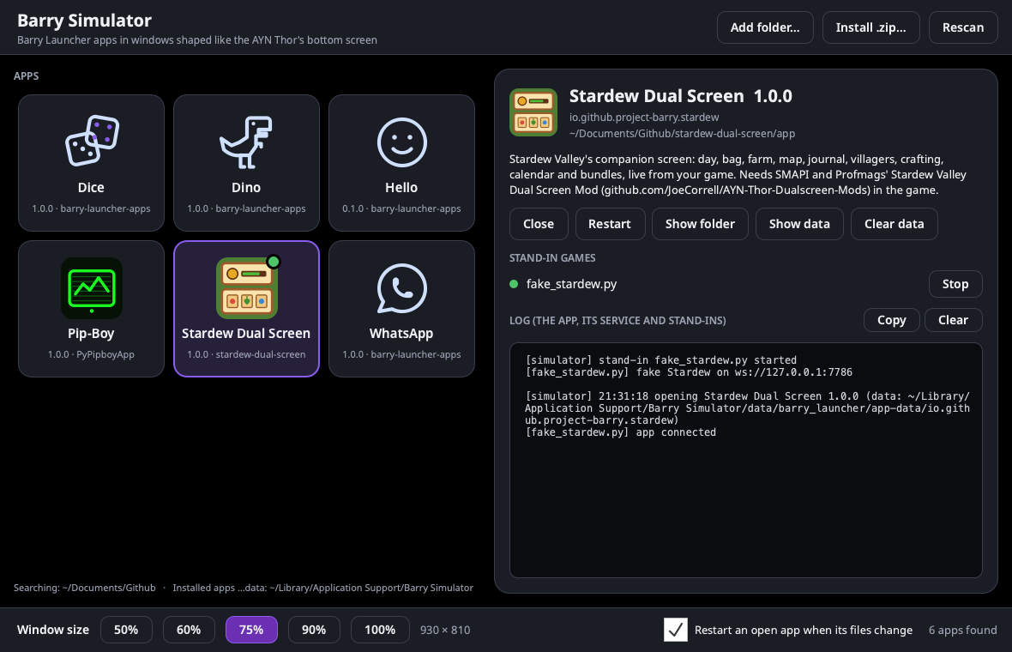
Task: Click the Dino app title text
Action: (x=246, y=187)
